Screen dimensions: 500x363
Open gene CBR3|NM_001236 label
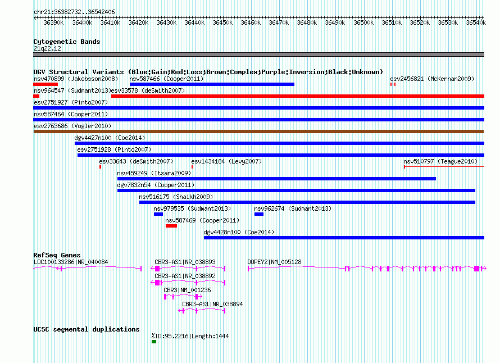click(187, 291)
